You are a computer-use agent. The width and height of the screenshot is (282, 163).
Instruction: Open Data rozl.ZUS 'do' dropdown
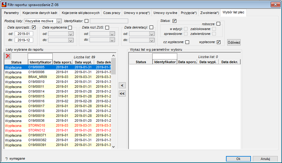click(112, 40)
